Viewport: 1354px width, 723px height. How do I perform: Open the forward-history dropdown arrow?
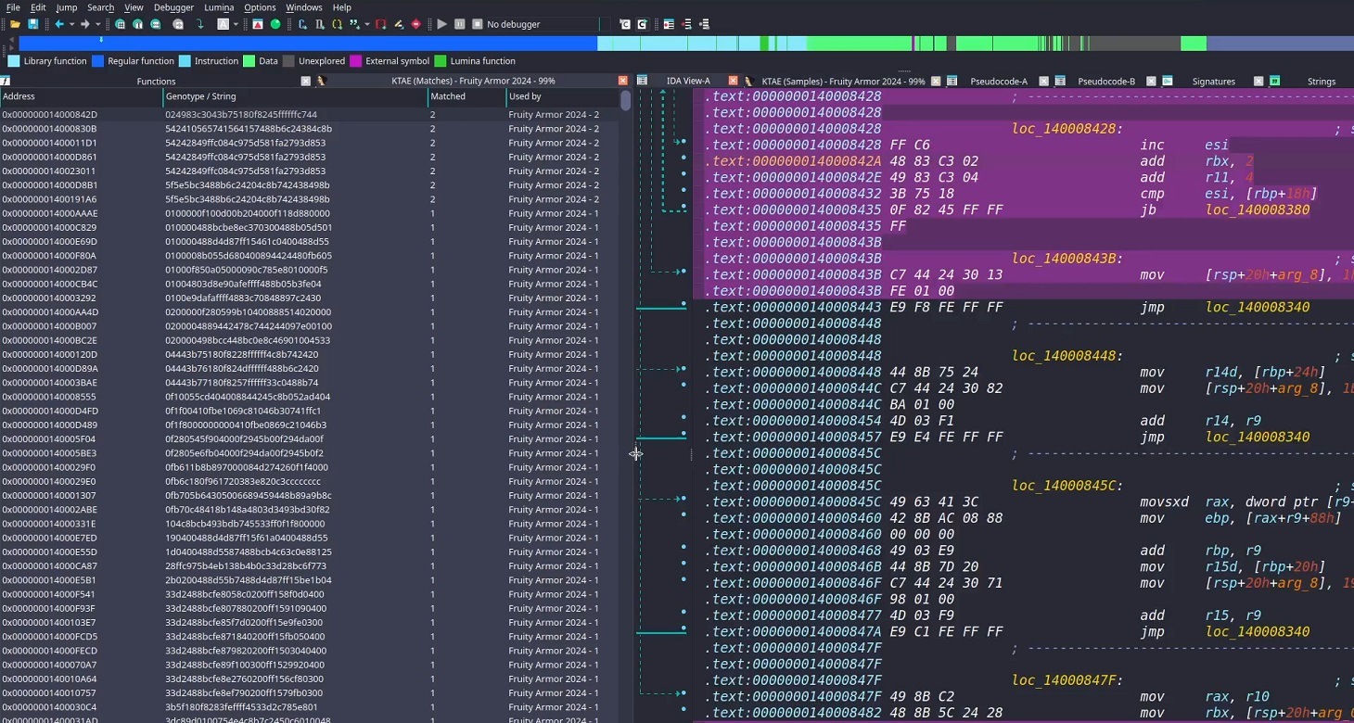[x=96, y=24]
